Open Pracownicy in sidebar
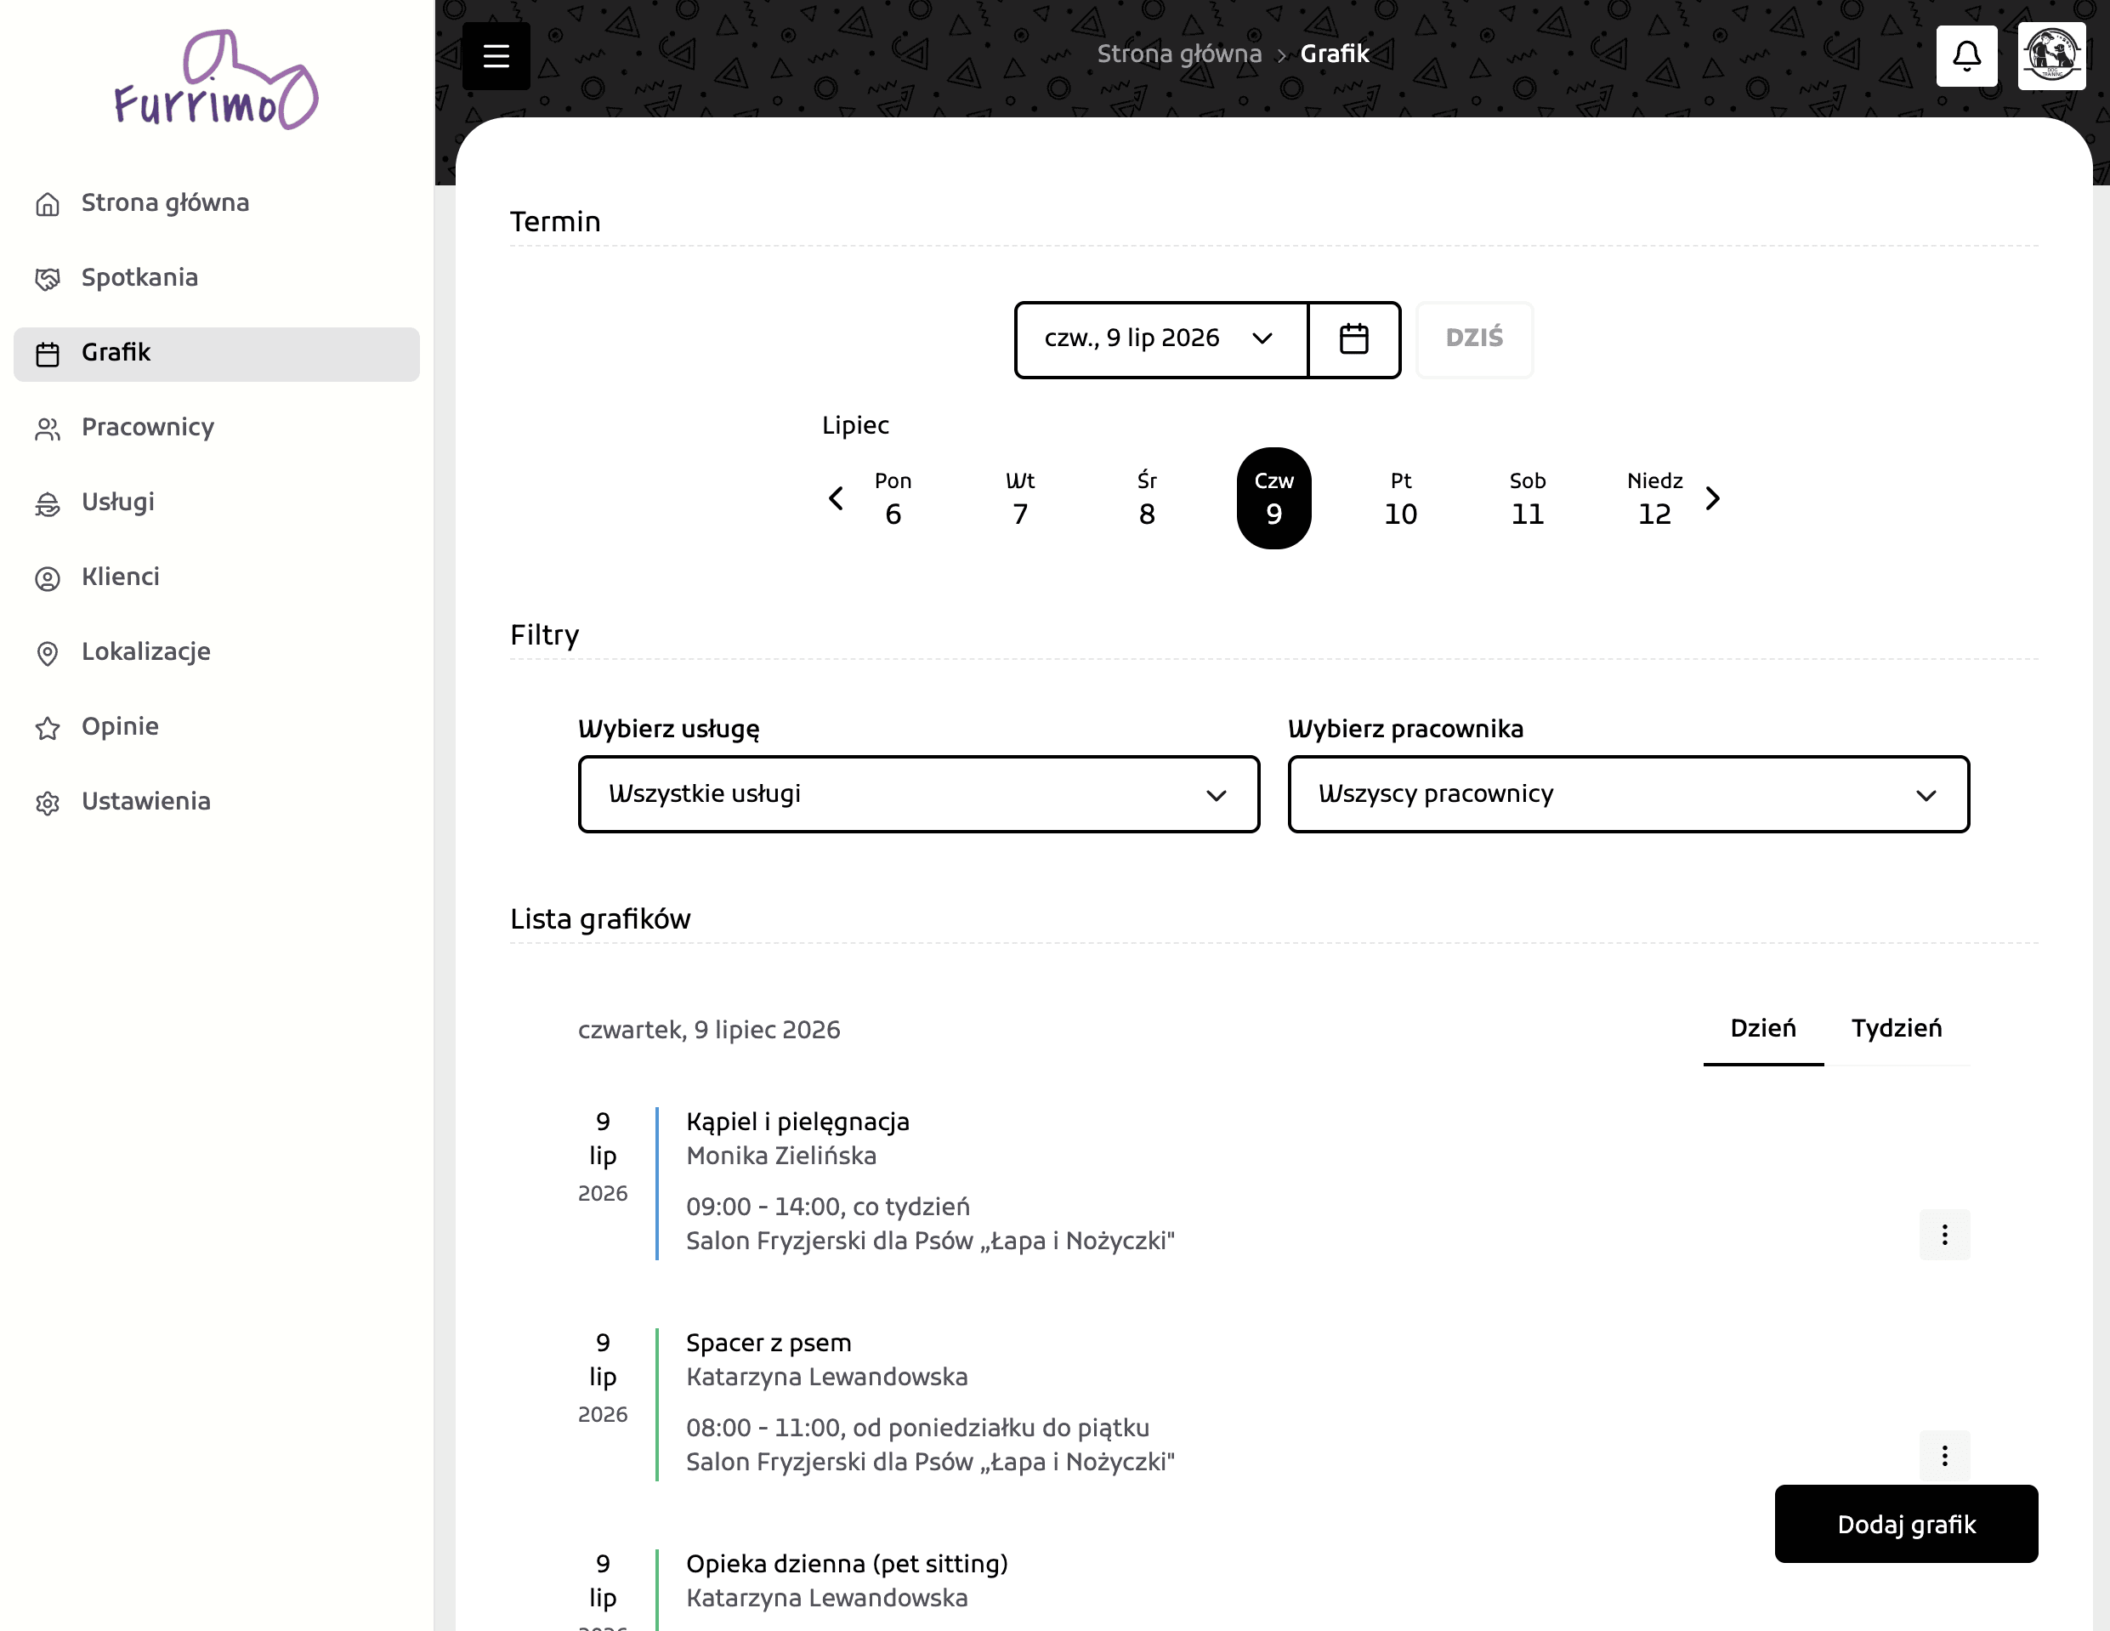The height and width of the screenshot is (1631, 2110). click(x=217, y=428)
